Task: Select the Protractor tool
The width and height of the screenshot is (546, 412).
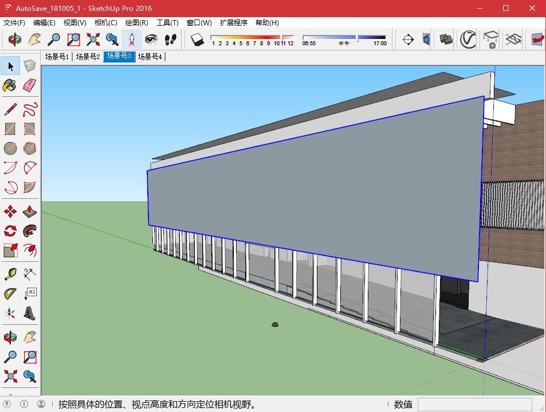Action: 10,293
